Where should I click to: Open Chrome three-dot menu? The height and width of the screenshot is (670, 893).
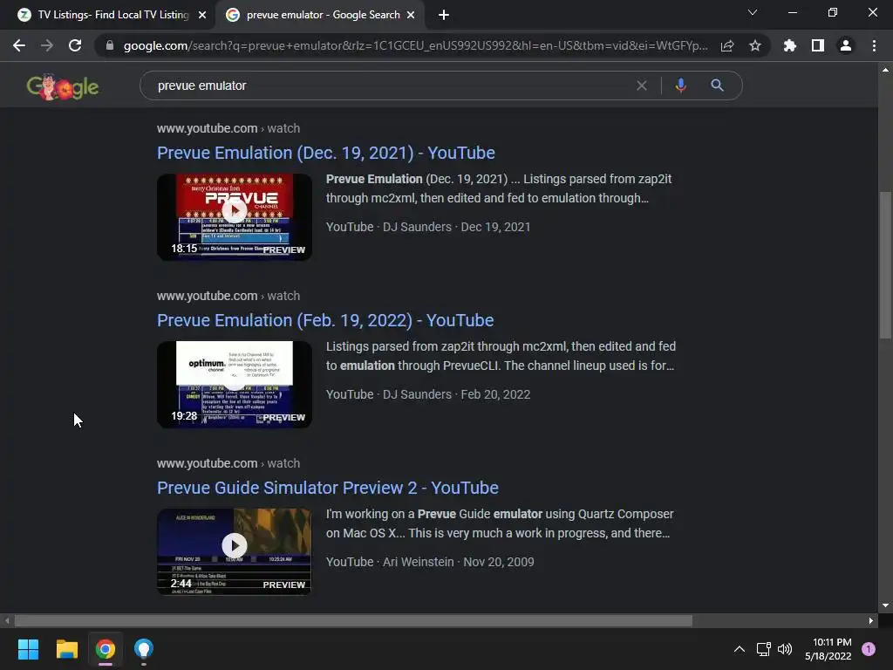pyautogui.click(x=874, y=45)
